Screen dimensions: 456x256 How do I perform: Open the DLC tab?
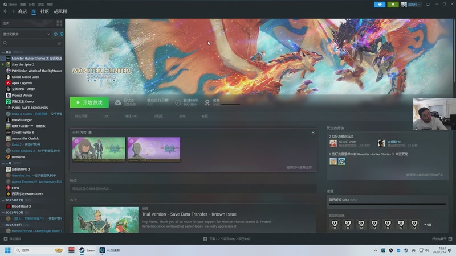106,116
